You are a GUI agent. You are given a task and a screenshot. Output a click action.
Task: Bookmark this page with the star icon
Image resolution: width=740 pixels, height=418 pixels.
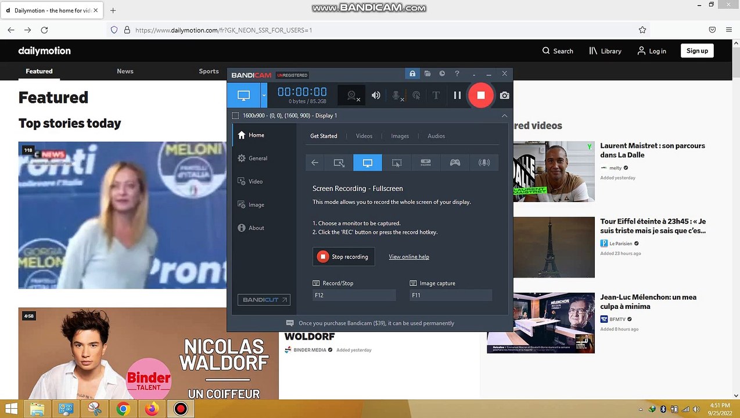(x=642, y=30)
